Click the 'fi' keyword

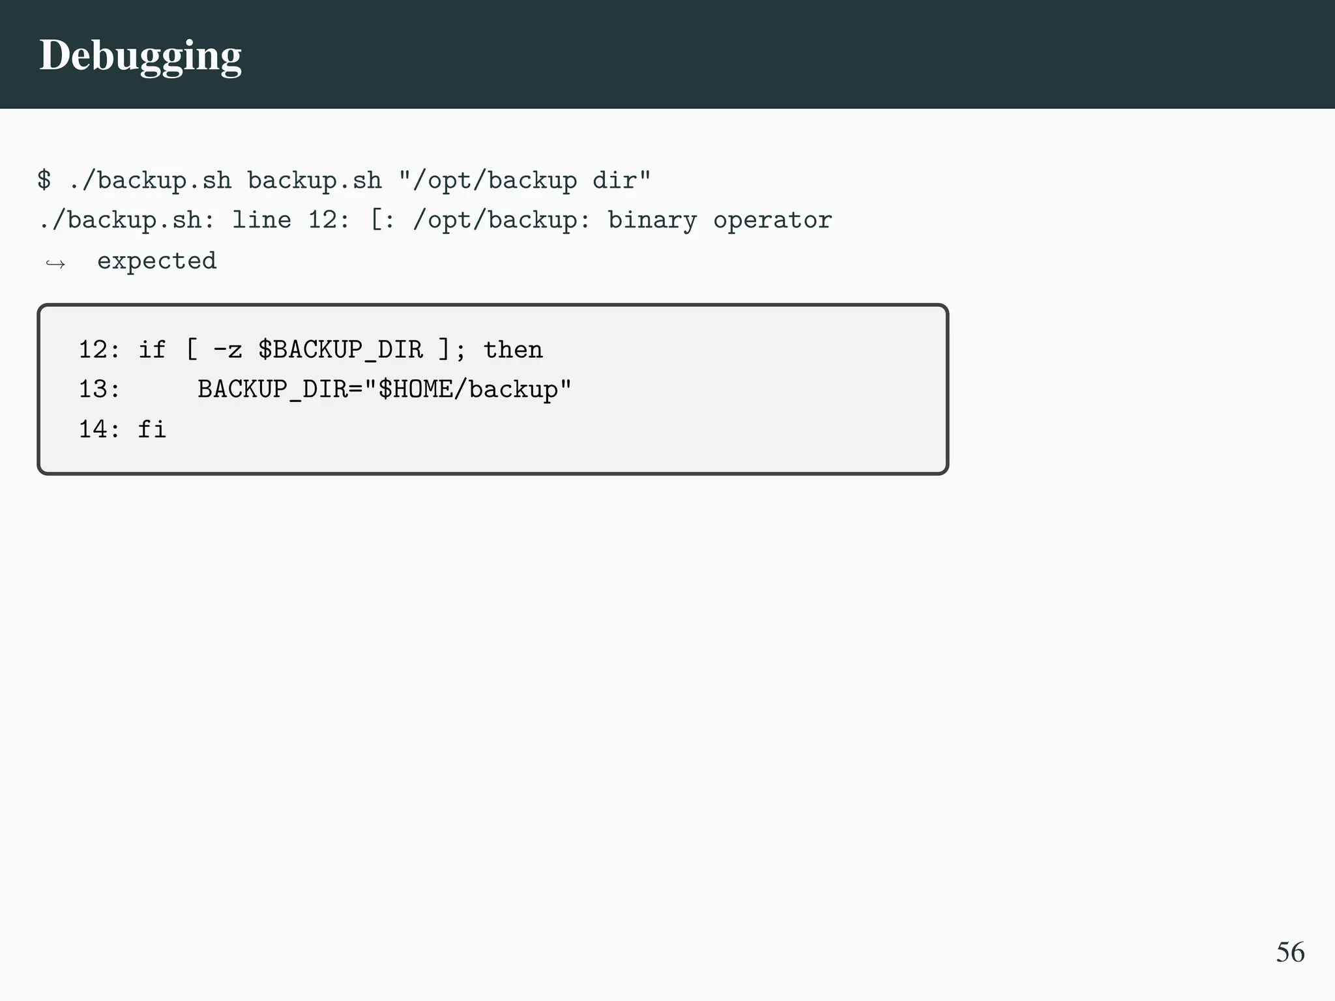point(152,429)
